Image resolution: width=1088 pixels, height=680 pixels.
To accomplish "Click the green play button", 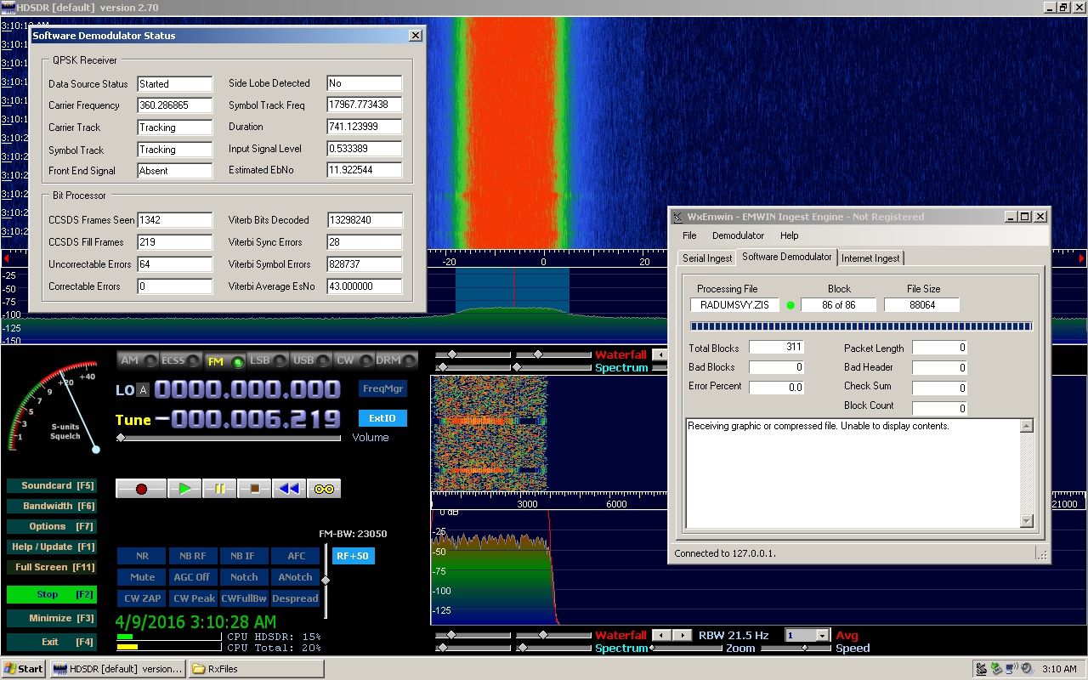I will 184,489.
